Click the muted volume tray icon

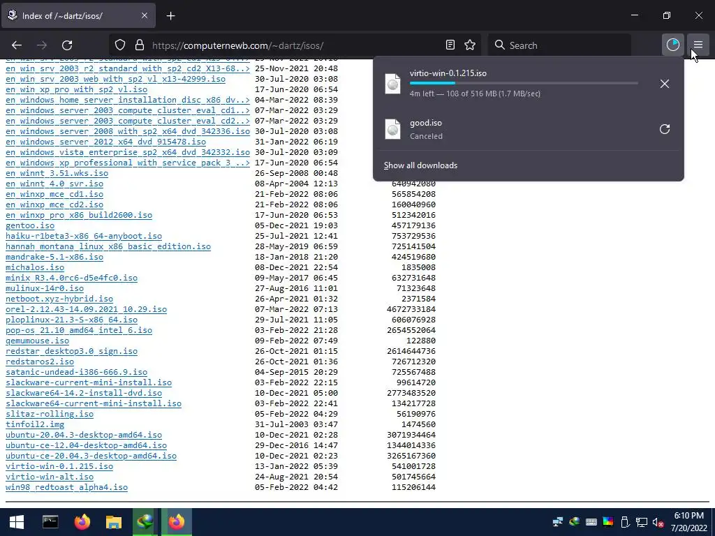pyautogui.click(x=658, y=522)
